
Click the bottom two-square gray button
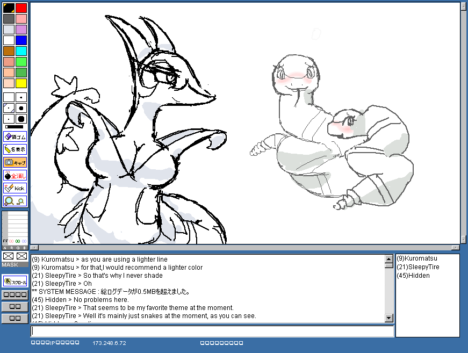[x=15, y=319]
